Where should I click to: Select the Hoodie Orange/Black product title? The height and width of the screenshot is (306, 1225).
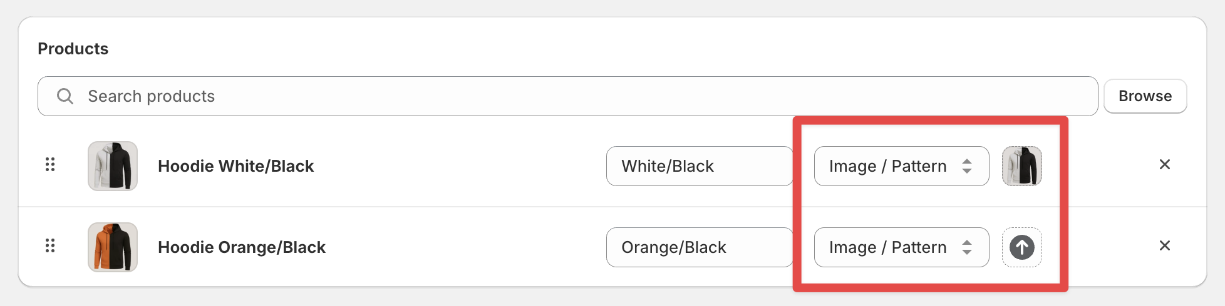[x=242, y=247]
